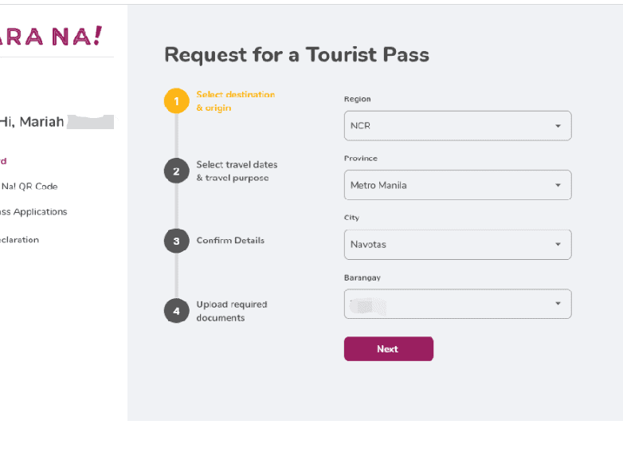Open the Declaration sidebar item

coord(20,240)
